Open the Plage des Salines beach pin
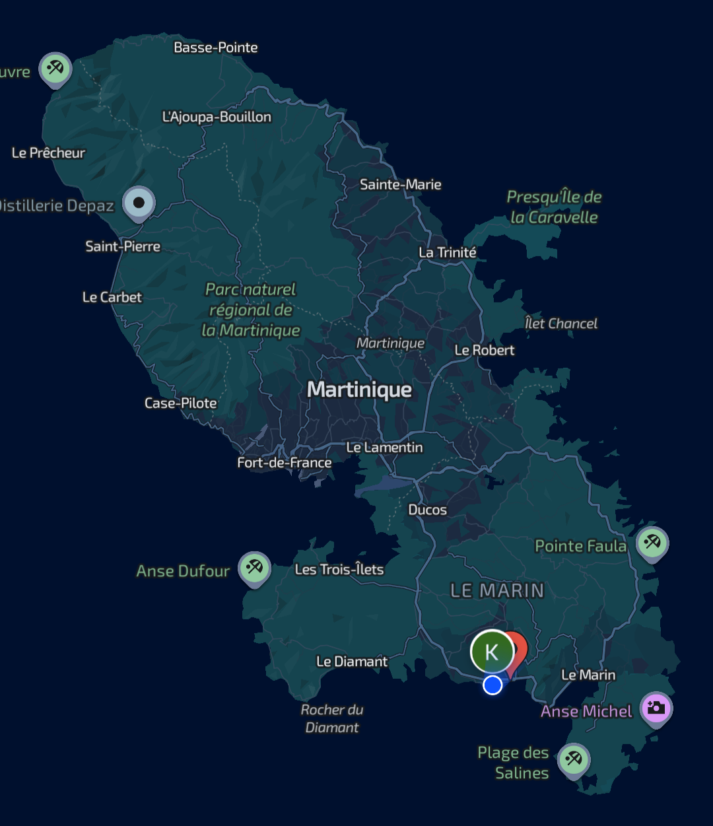713x826 pixels. [x=574, y=759]
